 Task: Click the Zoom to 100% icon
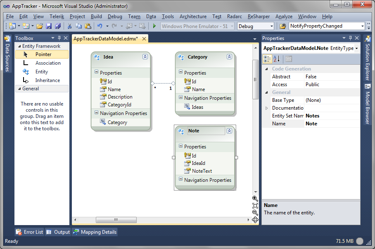[x=255, y=206]
